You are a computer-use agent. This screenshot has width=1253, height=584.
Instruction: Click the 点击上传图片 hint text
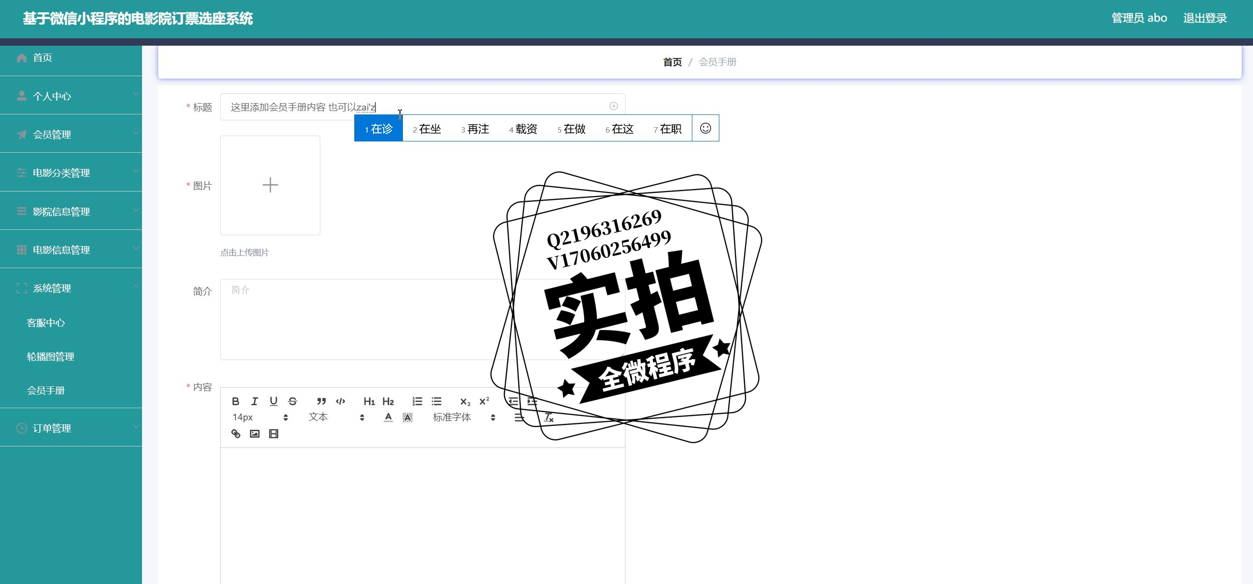tap(245, 252)
